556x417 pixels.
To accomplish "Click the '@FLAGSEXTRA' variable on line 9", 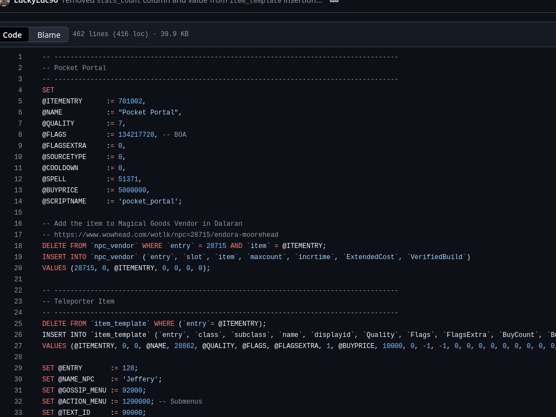I will pos(64,146).
